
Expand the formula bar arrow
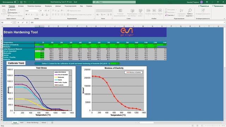pos(224,23)
